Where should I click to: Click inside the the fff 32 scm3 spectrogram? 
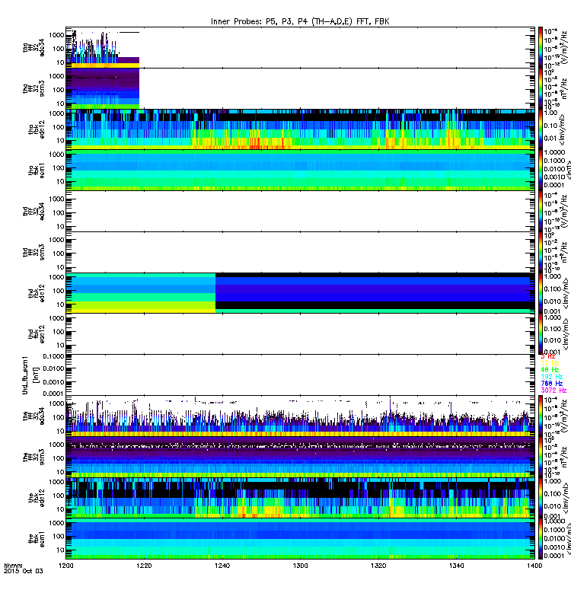click(300, 458)
